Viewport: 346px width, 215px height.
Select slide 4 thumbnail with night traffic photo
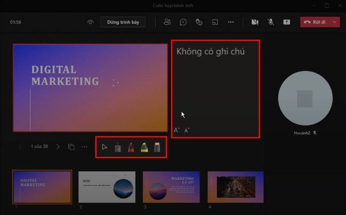(x=235, y=187)
